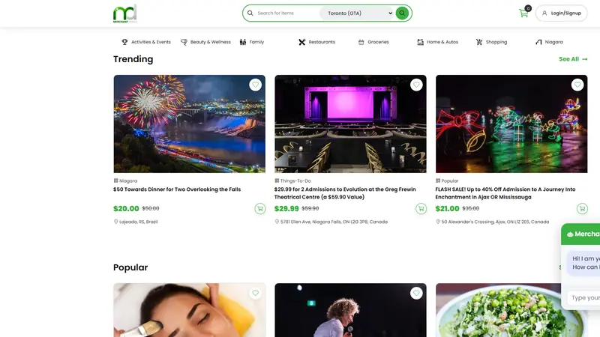Add $21.00 Journey Into Enchantment to cart

point(583,209)
